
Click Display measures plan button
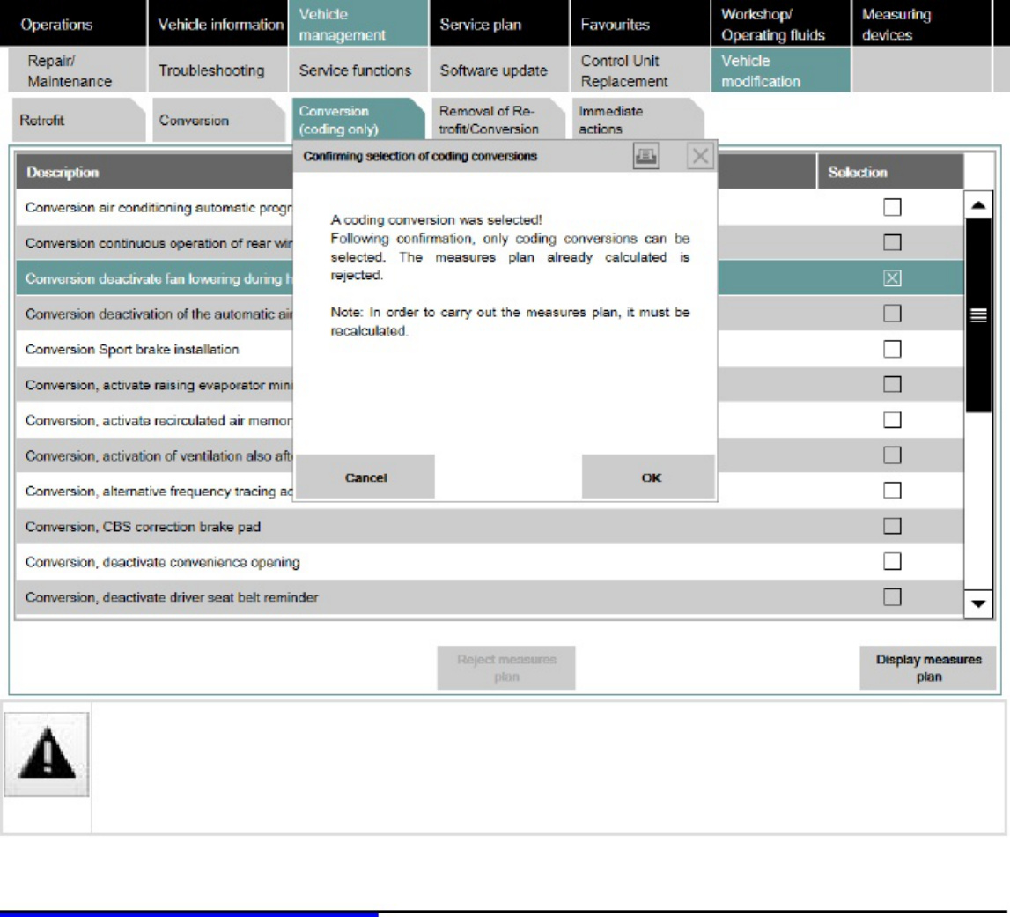(927, 669)
